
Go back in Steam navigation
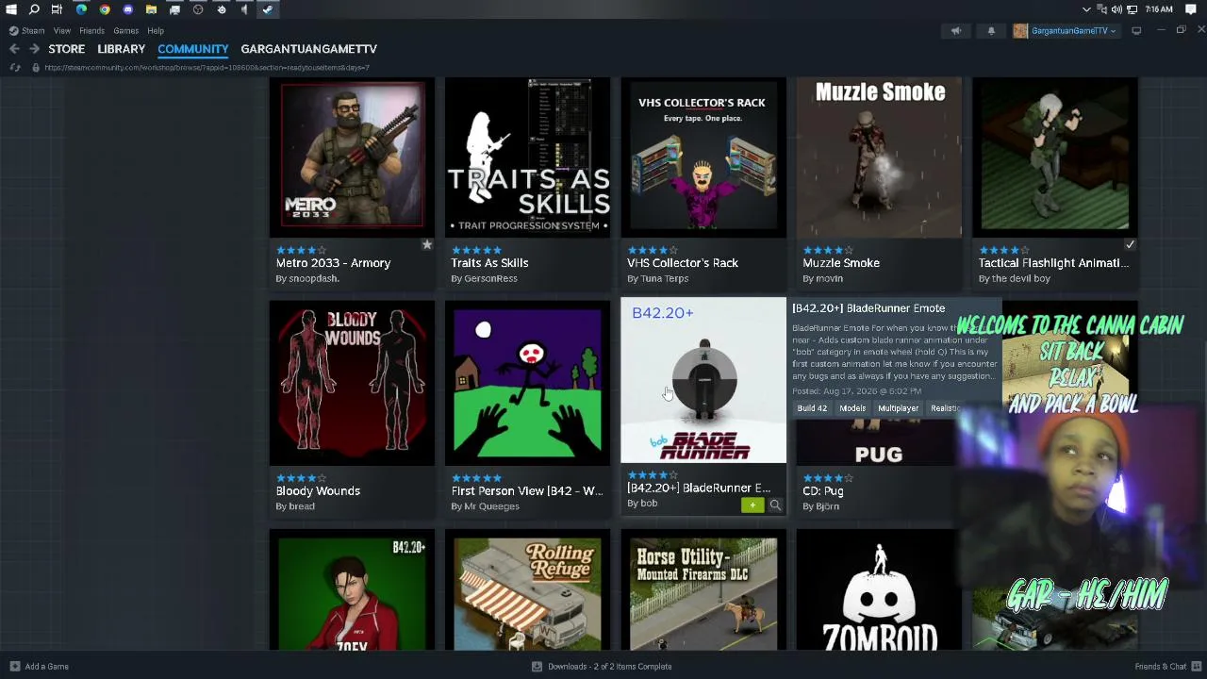click(14, 49)
